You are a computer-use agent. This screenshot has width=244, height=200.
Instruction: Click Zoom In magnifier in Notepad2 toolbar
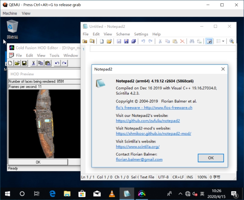[x=232, y=41]
